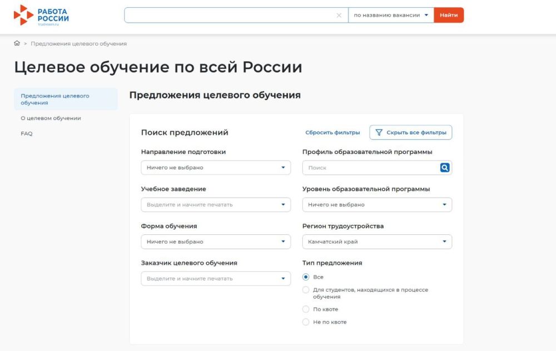Viewport: 556px width, 351px height.
Task: Open О целевом обучении sidebar item
Action: click(x=51, y=118)
